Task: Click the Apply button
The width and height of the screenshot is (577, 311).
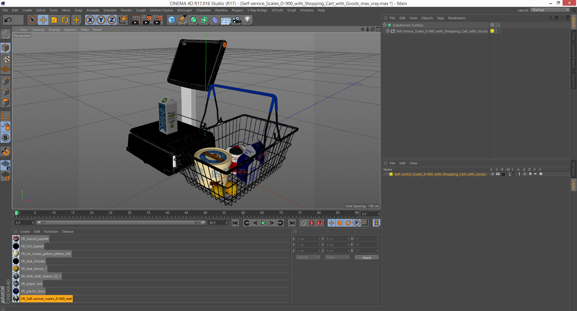Action: [x=367, y=257]
